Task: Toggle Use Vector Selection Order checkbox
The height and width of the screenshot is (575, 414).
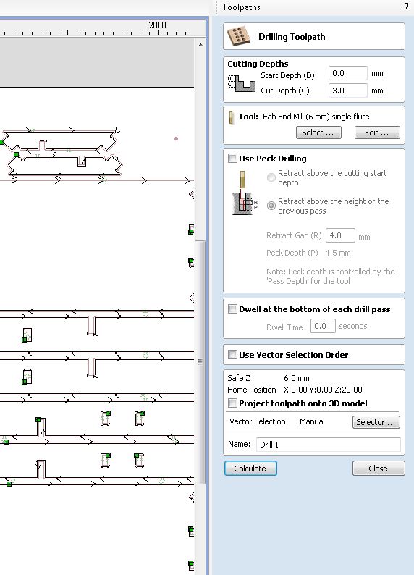Action: (232, 355)
